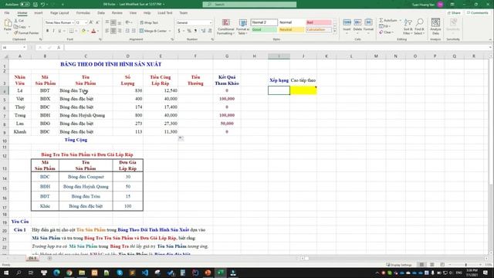The height and width of the screenshot is (278, 494).
Task: Open the File tab
Action: (x=7, y=13)
